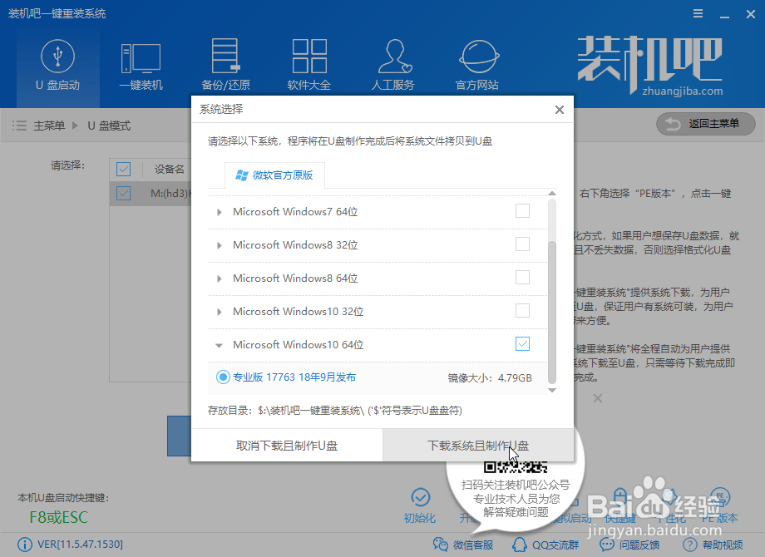Select 专业版 17763 radio button
Screen dimensions: 765x557
pyautogui.click(x=223, y=377)
